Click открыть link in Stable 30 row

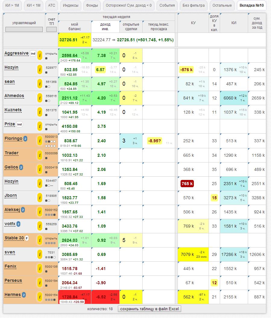click(x=51, y=238)
